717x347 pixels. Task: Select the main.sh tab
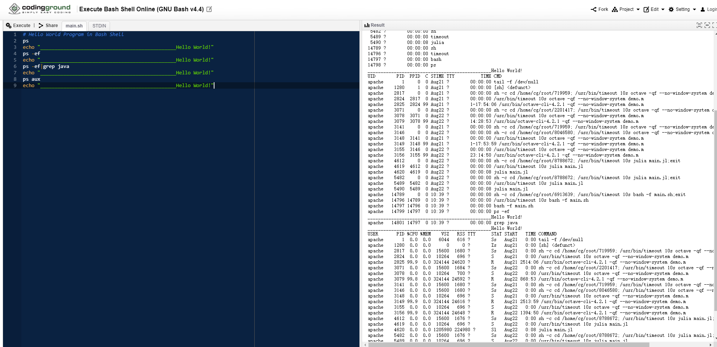(x=74, y=26)
